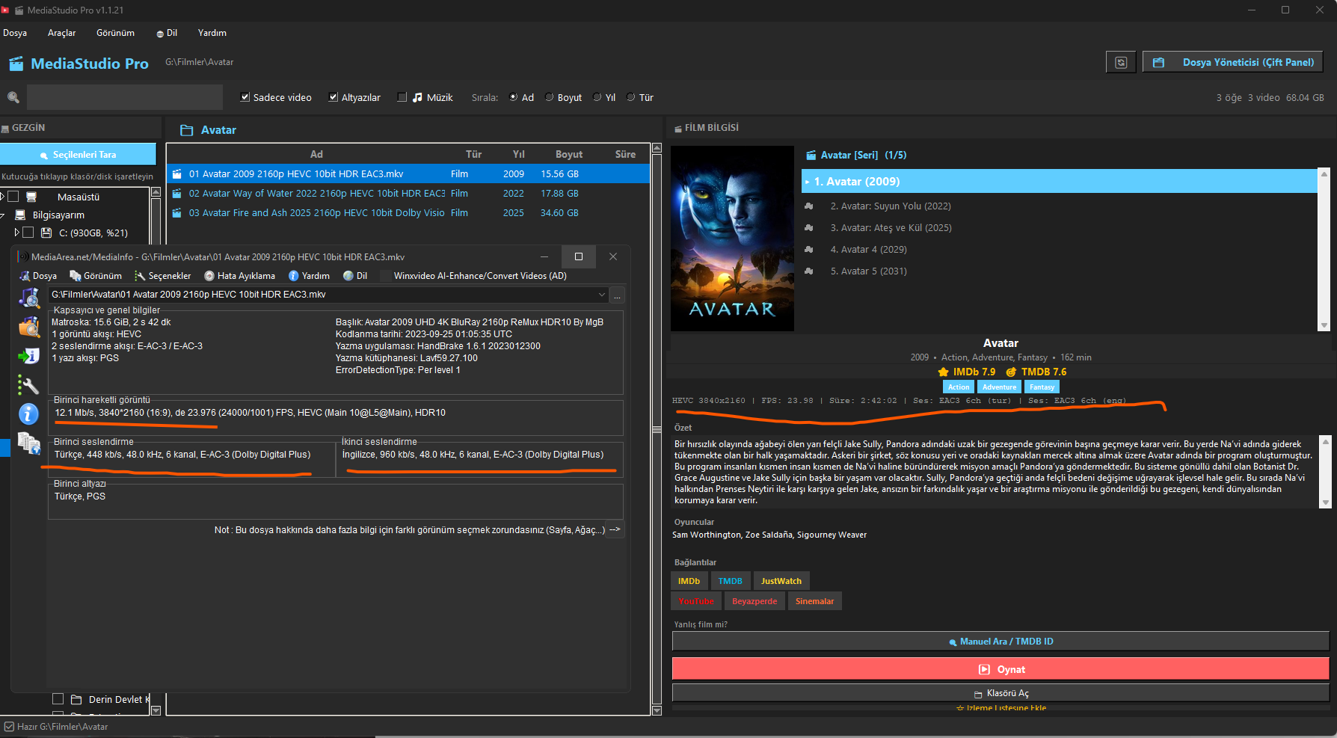Viewport: 1337px width, 738px height.
Task: Click the Avatar [Seri] clapperboard icon
Action: (811, 155)
